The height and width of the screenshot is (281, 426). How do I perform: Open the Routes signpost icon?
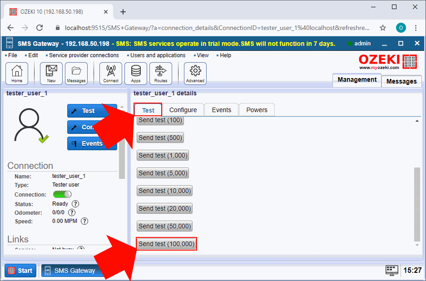(161, 73)
